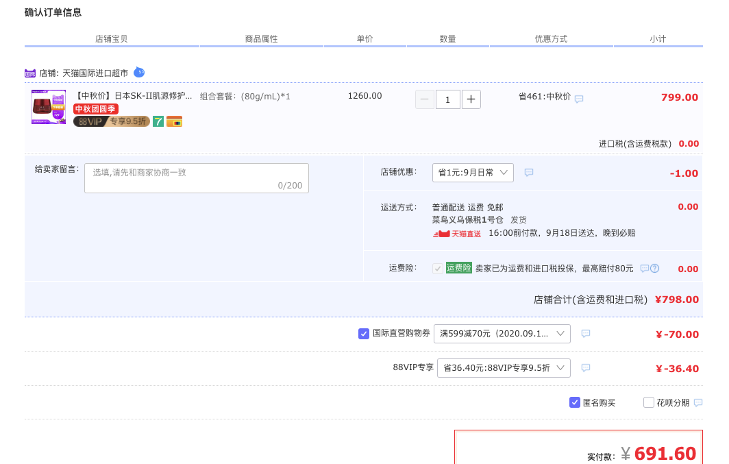Click the 691.60 final payment amount
Screen dimensions: 729x464
tap(665, 453)
